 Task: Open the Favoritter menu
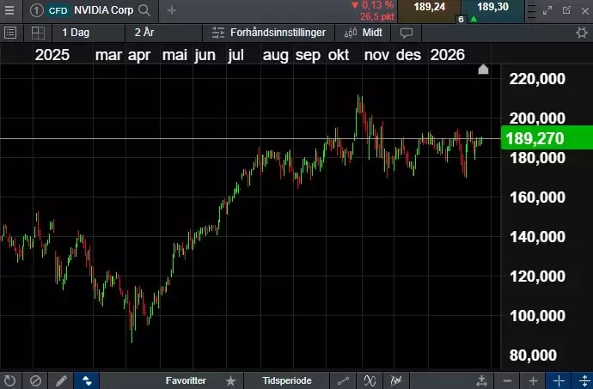186,380
